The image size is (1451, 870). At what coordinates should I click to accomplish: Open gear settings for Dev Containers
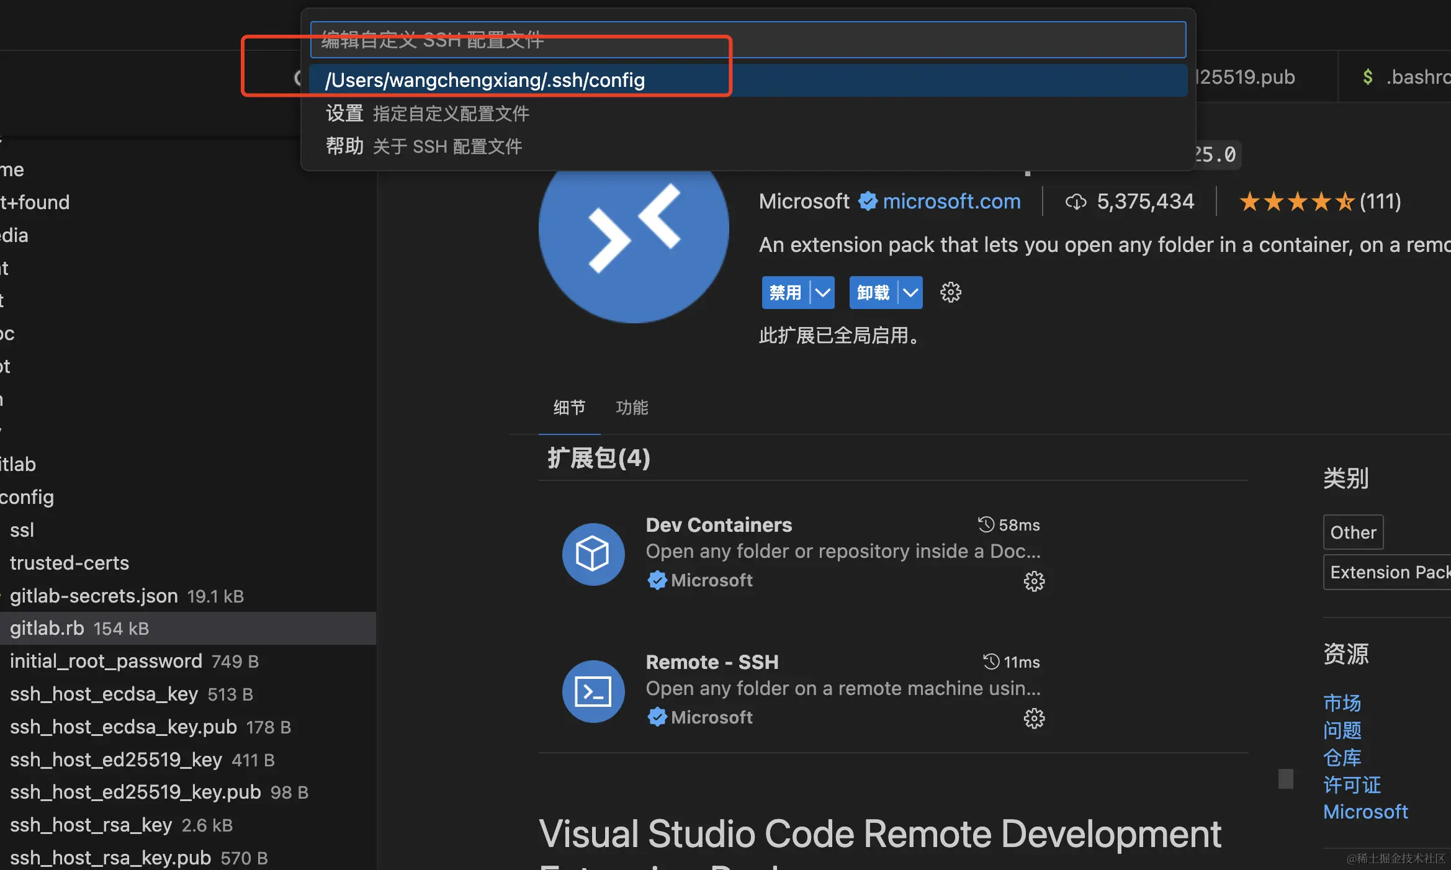[x=1033, y=581]
